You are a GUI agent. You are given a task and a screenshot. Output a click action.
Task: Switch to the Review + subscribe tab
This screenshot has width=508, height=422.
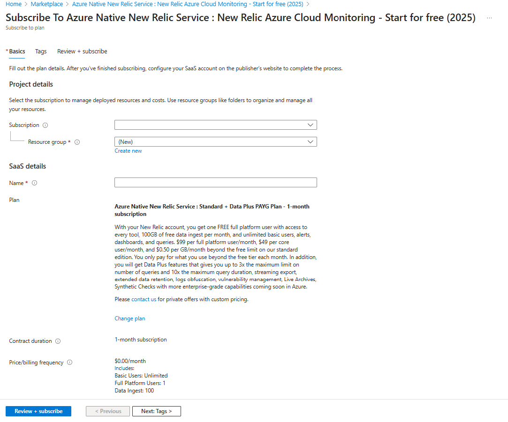82,51
